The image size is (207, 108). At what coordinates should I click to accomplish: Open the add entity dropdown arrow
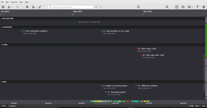[12, 7]
